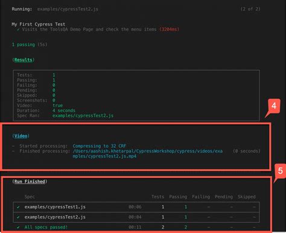Click the '(Video)' section heading
286x233 pixels.
pos(21,136)
